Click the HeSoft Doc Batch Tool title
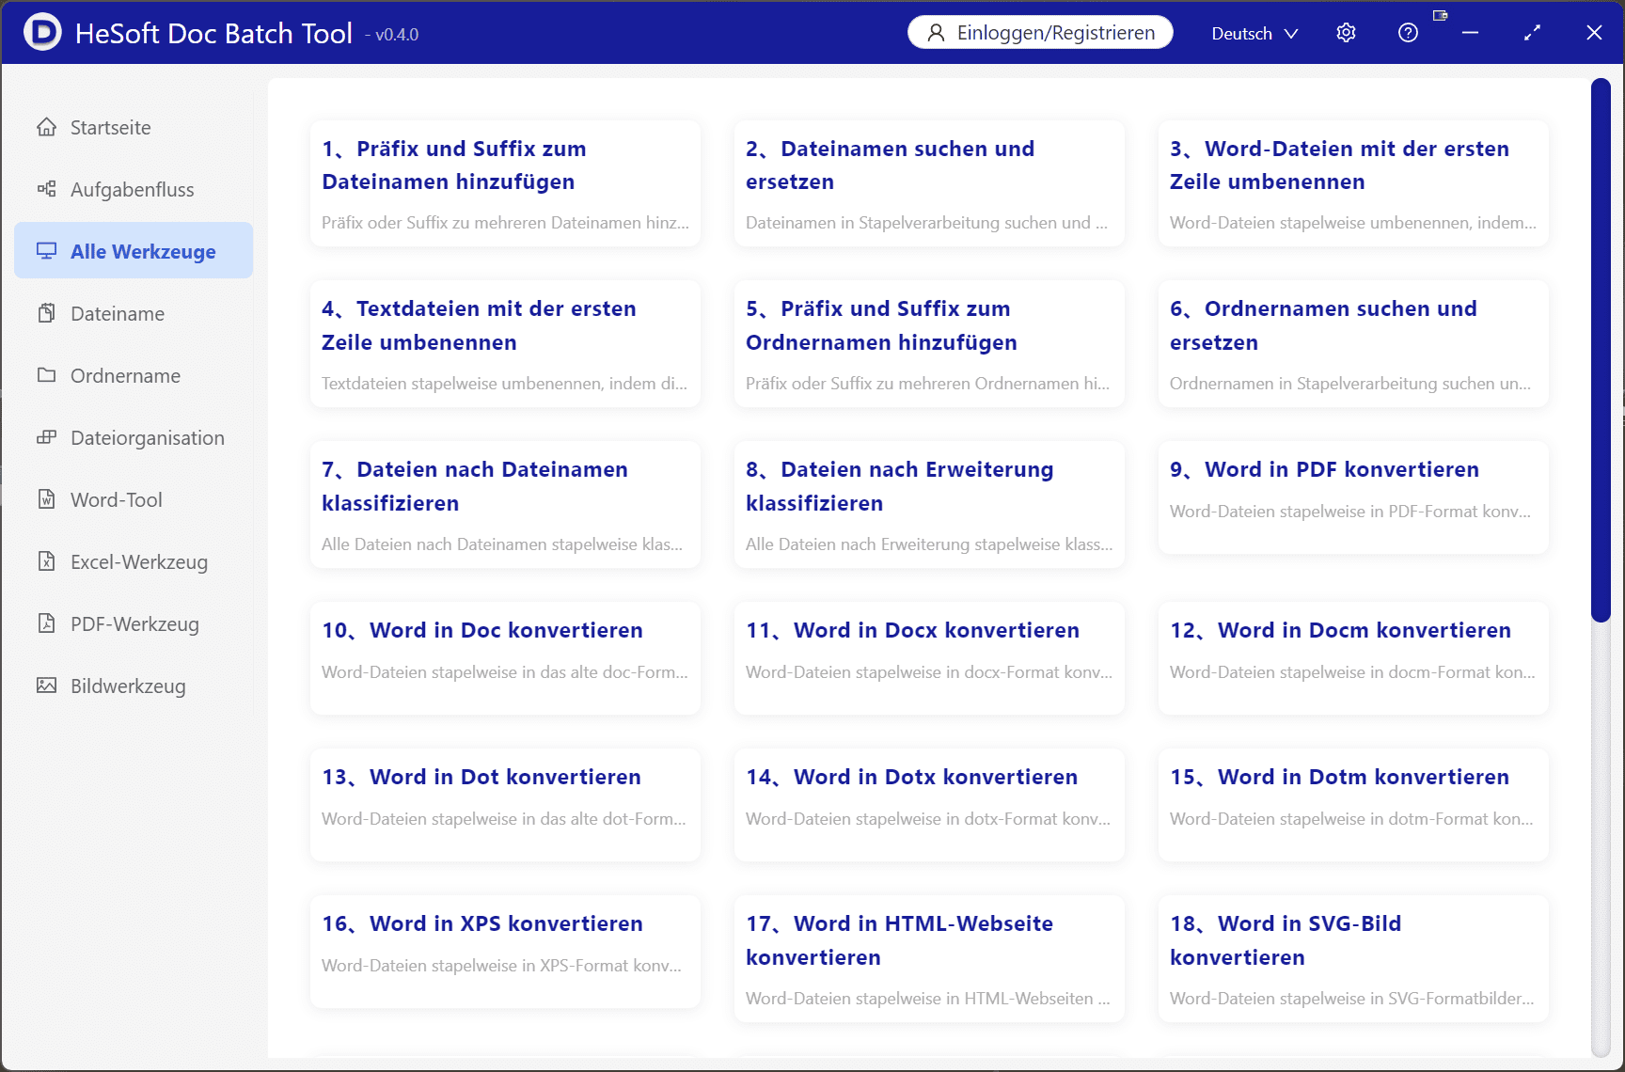 coord(213,33)
